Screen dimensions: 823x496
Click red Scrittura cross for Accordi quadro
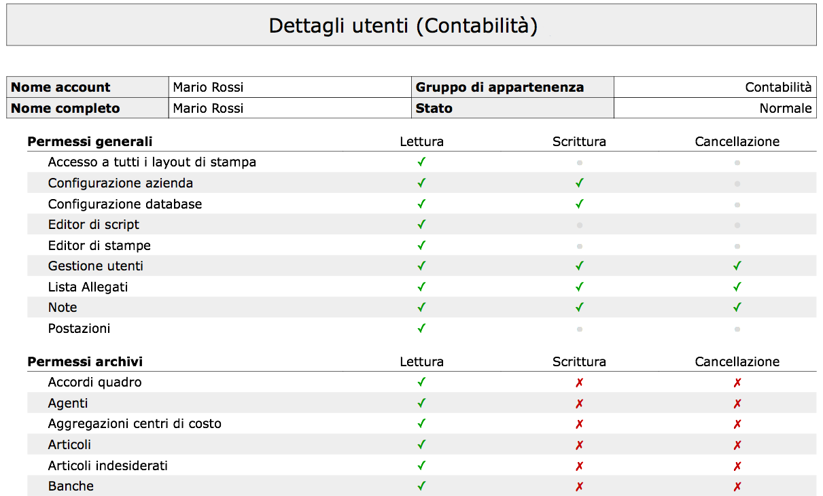click(579, 383)
